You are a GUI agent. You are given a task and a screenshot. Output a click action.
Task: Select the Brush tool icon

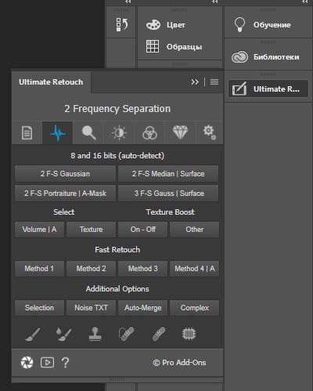(x=33, y=334)
